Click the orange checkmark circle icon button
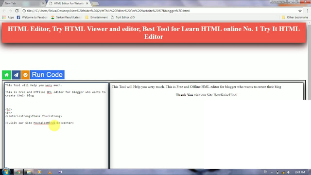 pos(25,75)
